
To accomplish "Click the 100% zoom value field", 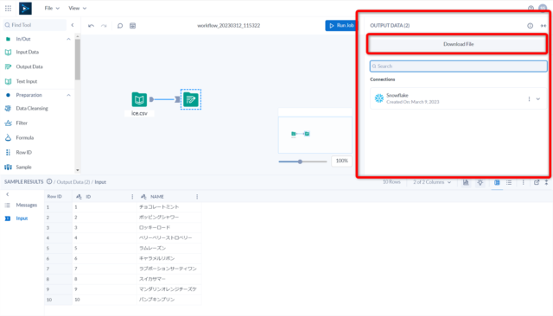I will pyautogui.click(x=342, y=161).
